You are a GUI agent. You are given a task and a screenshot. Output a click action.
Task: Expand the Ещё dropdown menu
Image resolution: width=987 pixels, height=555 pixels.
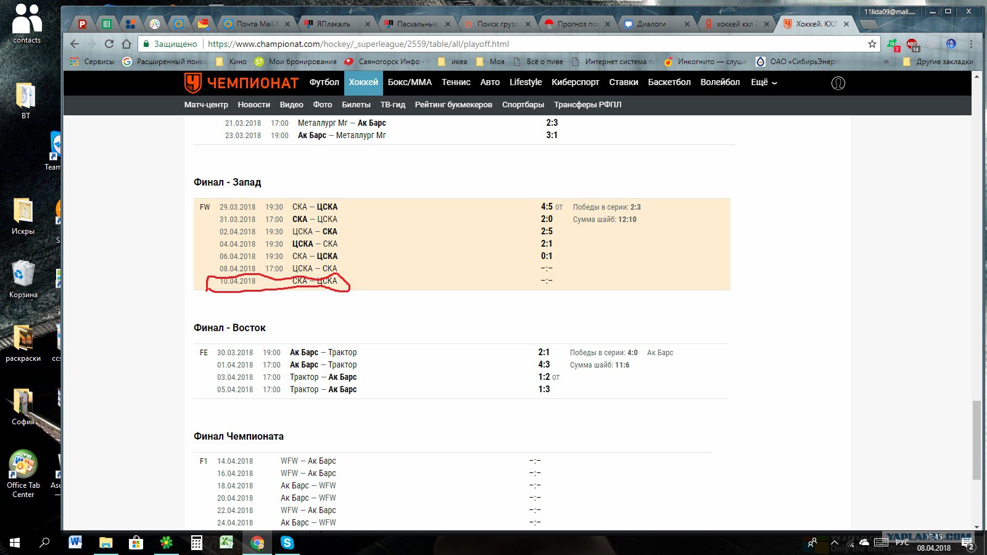pos(764,82)
